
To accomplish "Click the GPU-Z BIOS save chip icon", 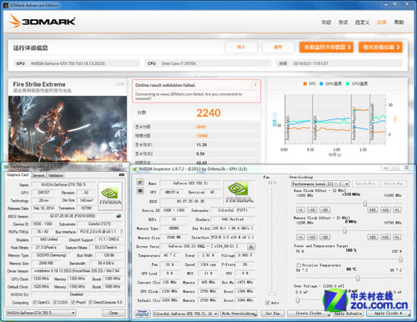I will (x=118, y=216).
